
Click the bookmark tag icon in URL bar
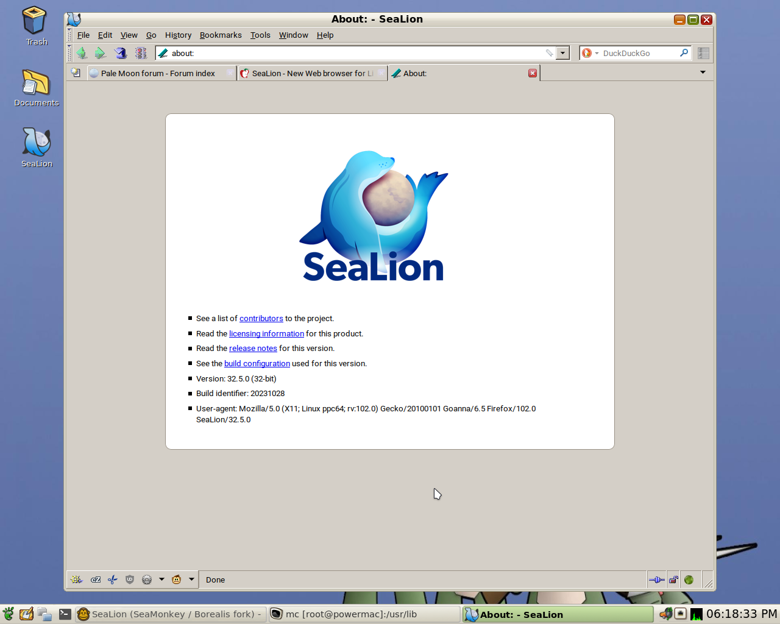pyautogui.click(x=549, y=53)
